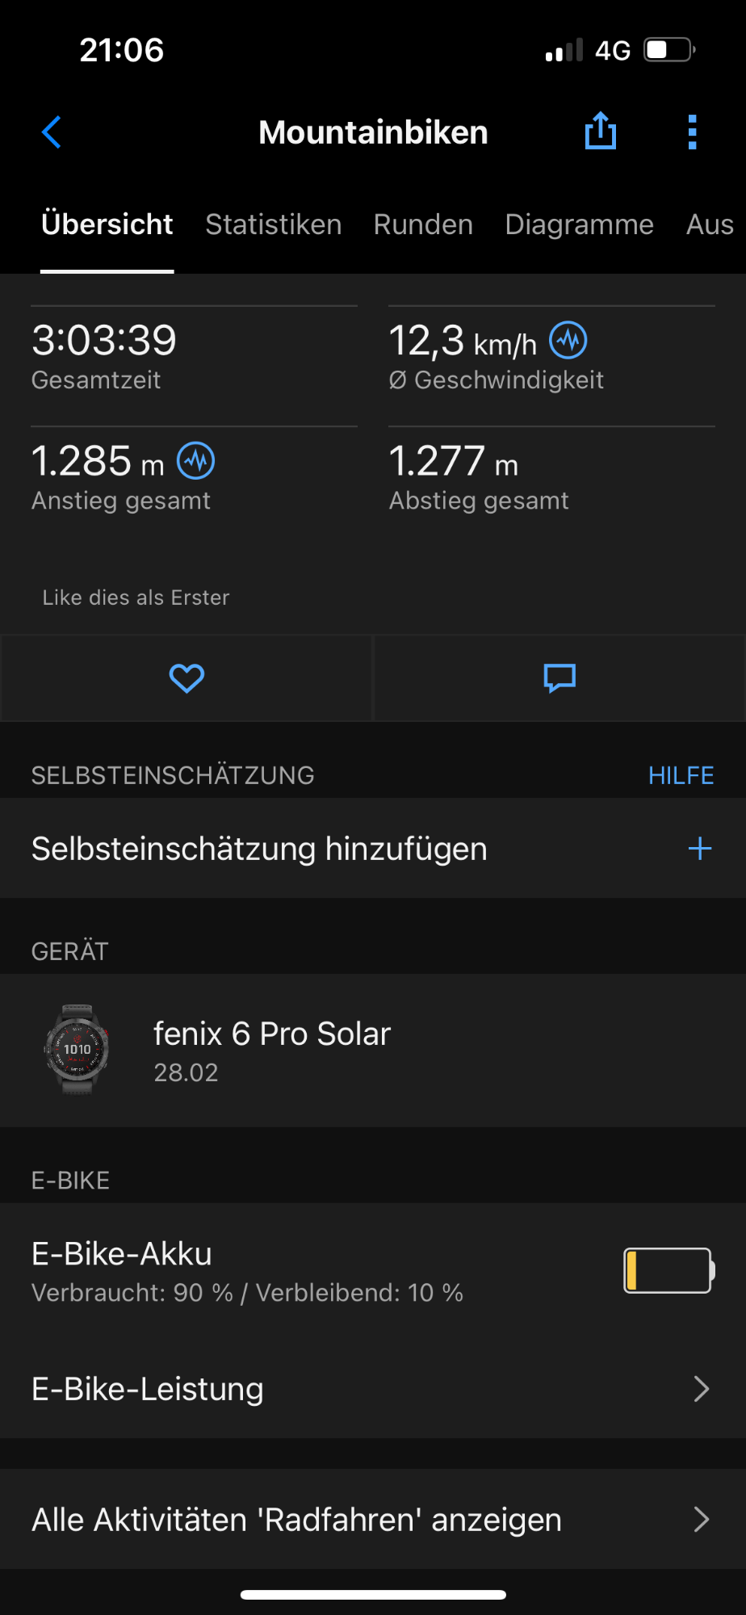Tap the heart like icon

186,678
